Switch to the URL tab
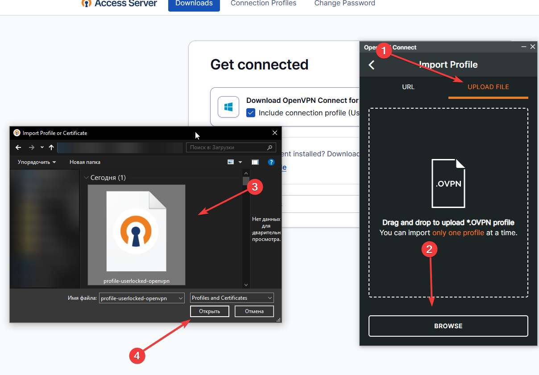 (x=408, y=87)
